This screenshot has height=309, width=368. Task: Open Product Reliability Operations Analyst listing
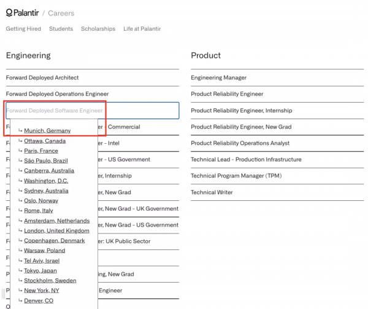277,143
